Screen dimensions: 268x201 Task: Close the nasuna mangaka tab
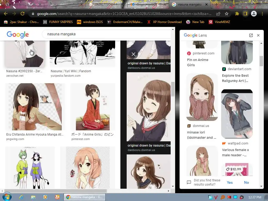206,5
